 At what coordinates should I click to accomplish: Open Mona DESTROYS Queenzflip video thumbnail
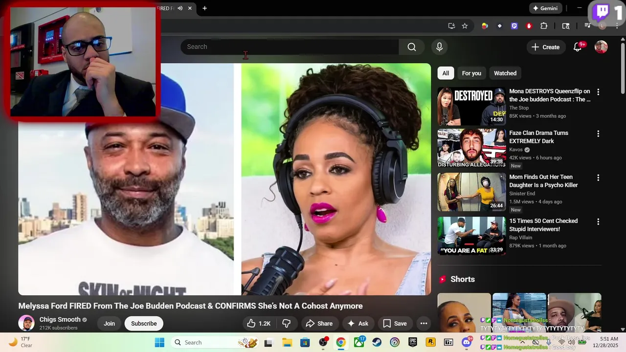[471, 107]
